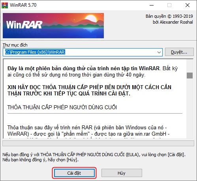This screenshot has height=181, width=197.
Task: Close the WinRAR installer window
Action: click(188, 5)
